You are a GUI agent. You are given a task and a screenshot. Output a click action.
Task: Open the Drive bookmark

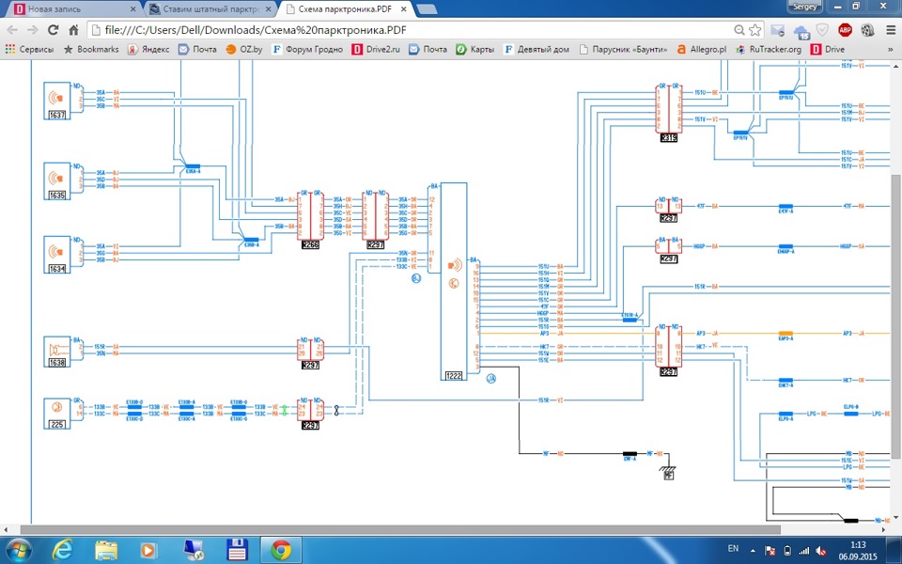[827, 50]
